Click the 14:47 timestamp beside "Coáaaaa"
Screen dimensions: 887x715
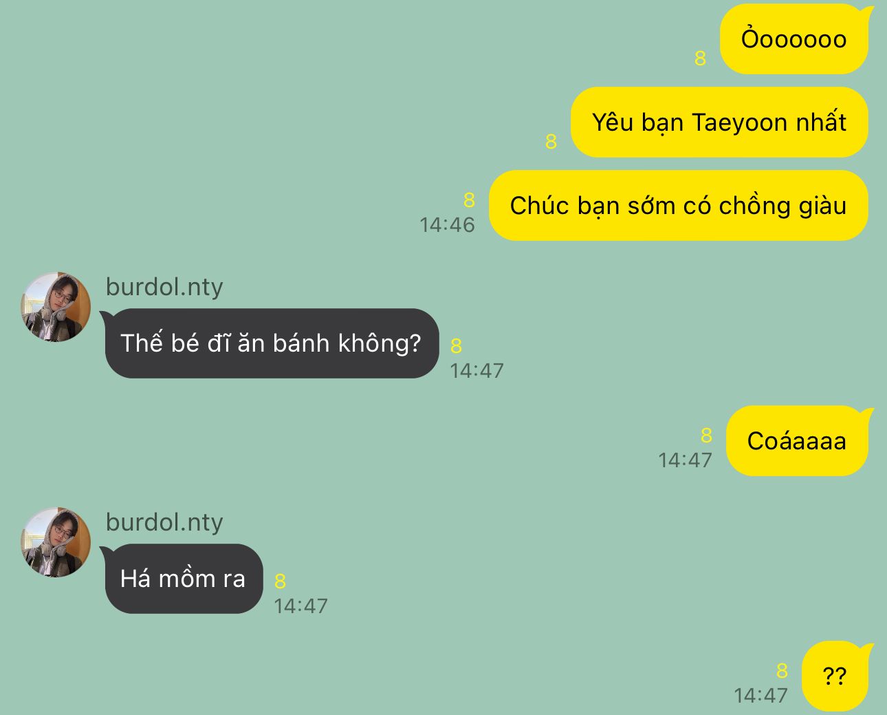click(685, 460)
